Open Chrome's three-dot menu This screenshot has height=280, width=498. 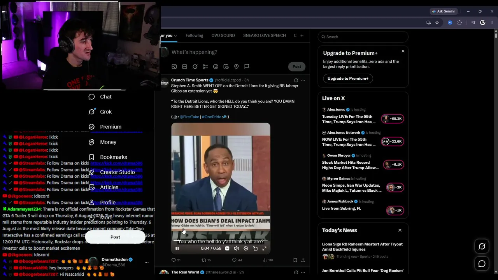(492, 23)
